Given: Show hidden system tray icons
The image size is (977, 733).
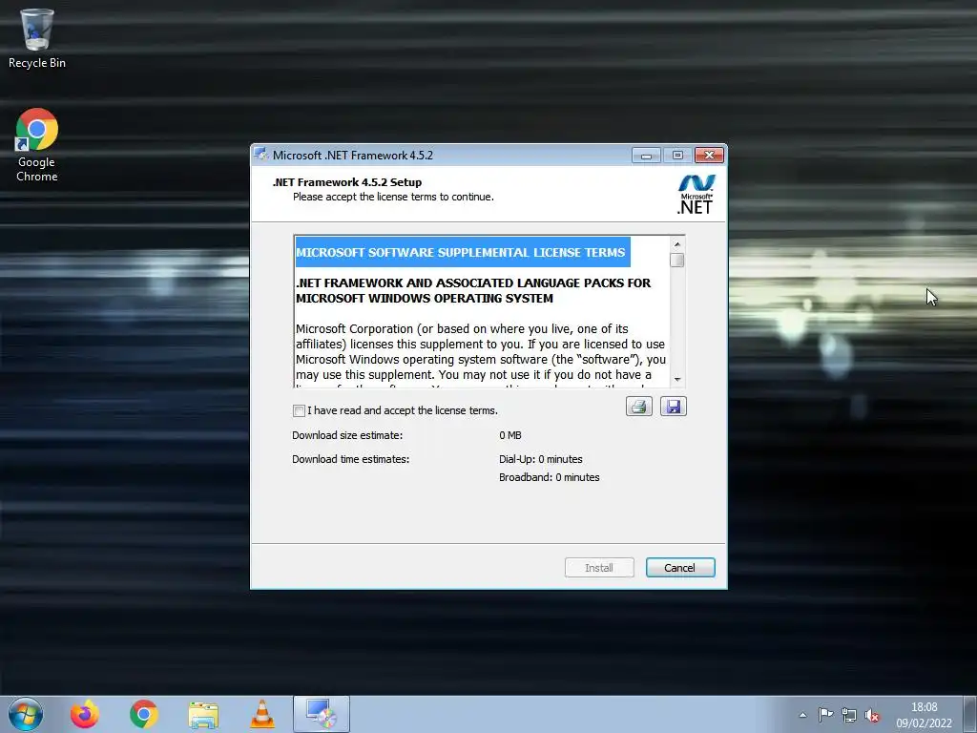Looking at the screenshot, I should click(x=803, y=715).
